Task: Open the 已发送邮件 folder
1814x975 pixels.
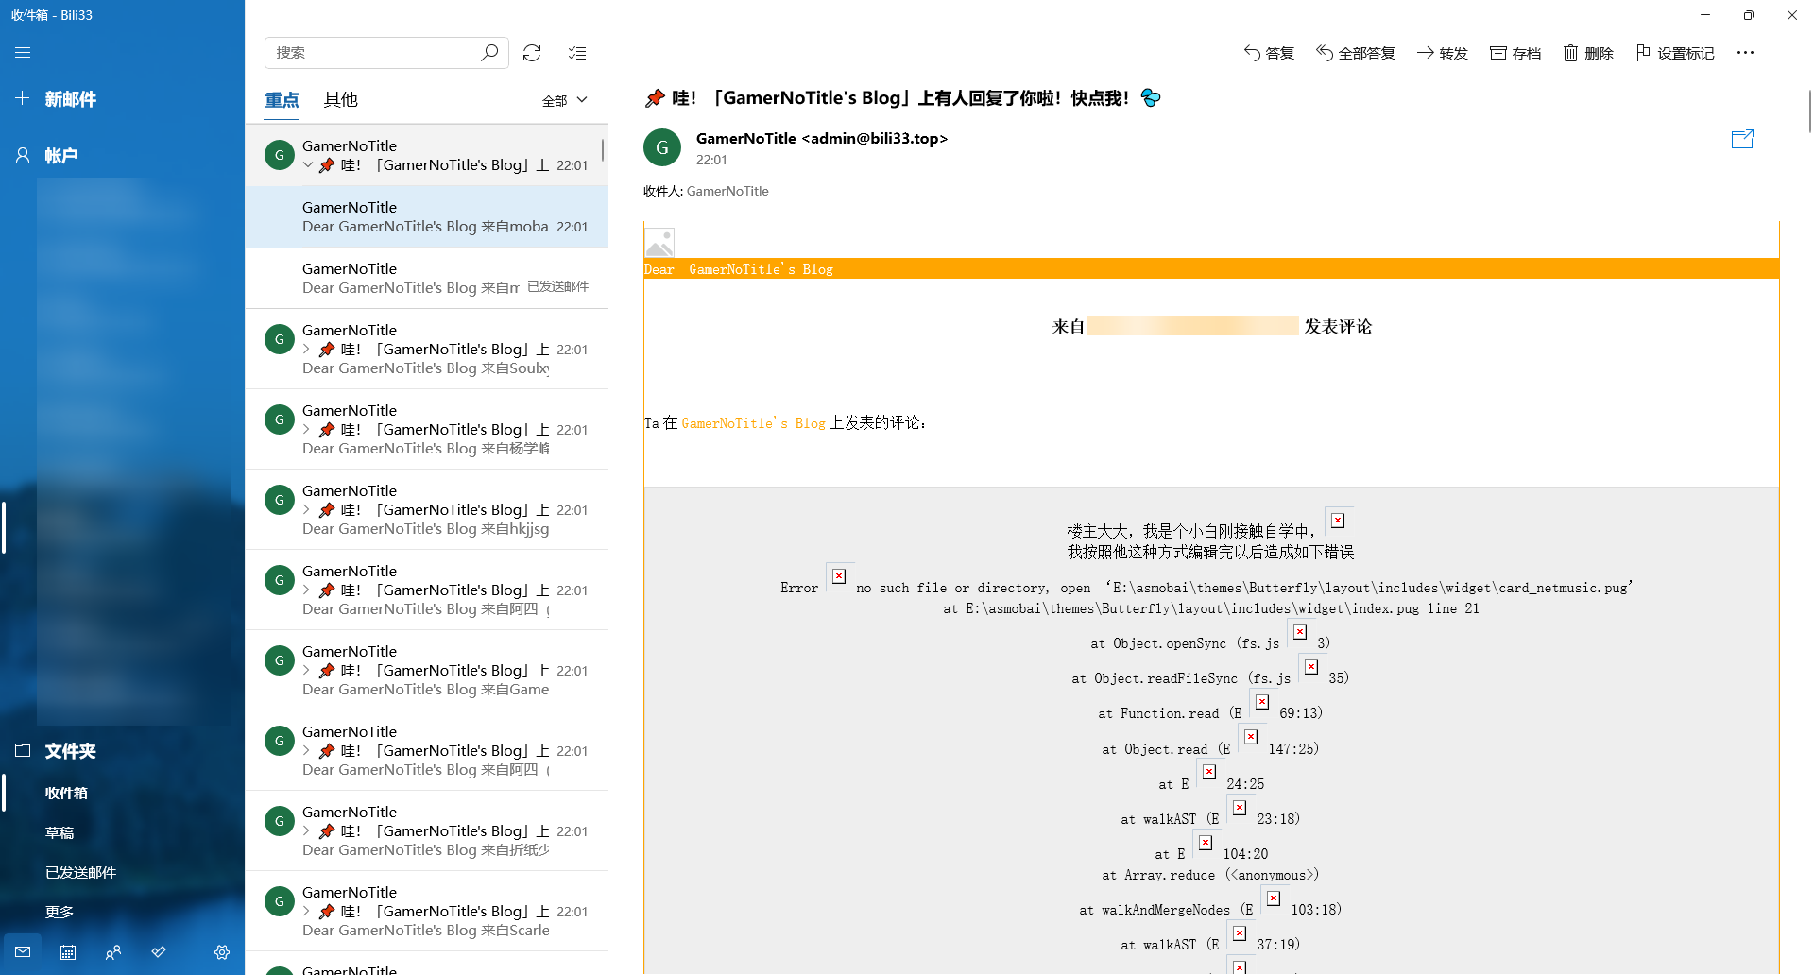Action: point(80,872)
